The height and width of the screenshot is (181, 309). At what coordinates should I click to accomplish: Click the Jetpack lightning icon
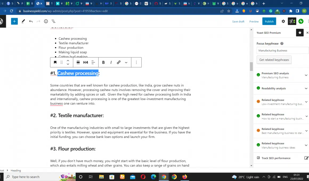pos(301,21)
